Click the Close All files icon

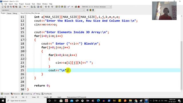pyautogui.click(x=16, y=7)
